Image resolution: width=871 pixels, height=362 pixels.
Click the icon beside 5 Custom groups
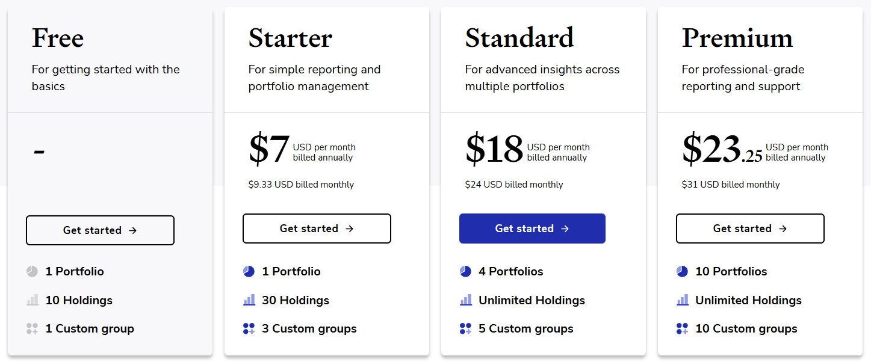pos(466,328)
